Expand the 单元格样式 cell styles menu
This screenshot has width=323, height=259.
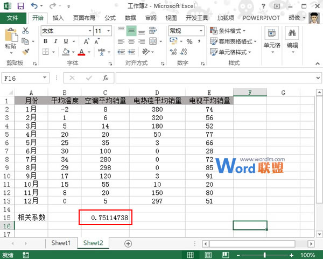click(230, 52)
